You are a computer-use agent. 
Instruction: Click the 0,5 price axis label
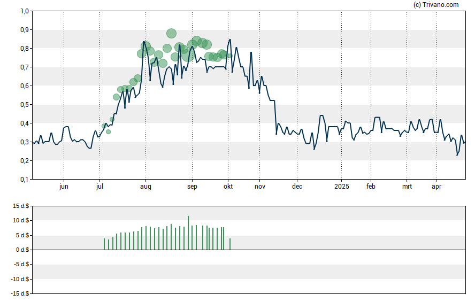click(25, 105)
